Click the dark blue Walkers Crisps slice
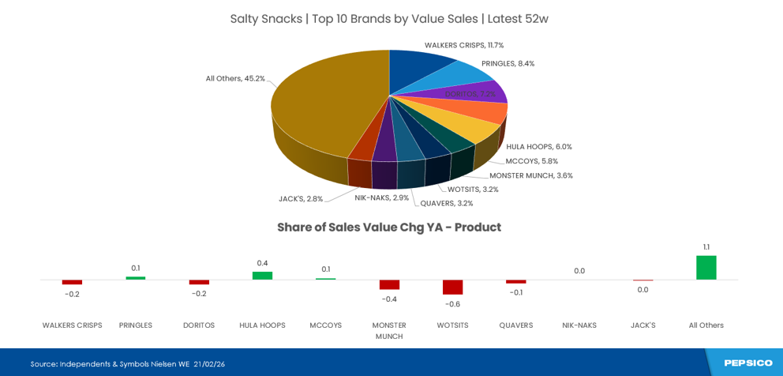Viewport: 783px width, 376px height. [417, 66]
